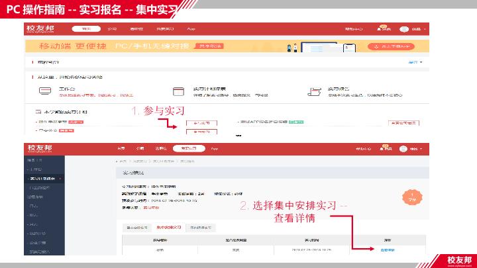Expand the 更多 dropdown at the right

tap(415, 62)
